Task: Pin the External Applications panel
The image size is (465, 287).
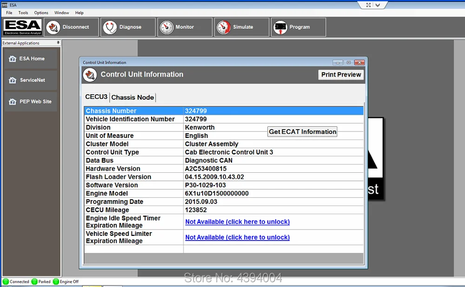Action: pos(58,43)
